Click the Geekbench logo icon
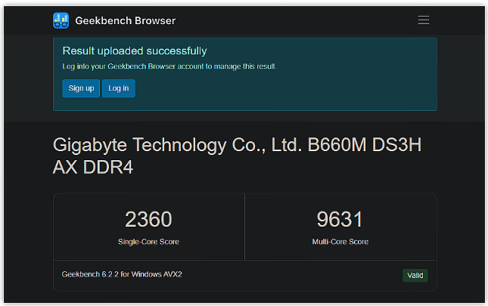The width and height of the screenshot is (488, 306). [x=61, y=20]
